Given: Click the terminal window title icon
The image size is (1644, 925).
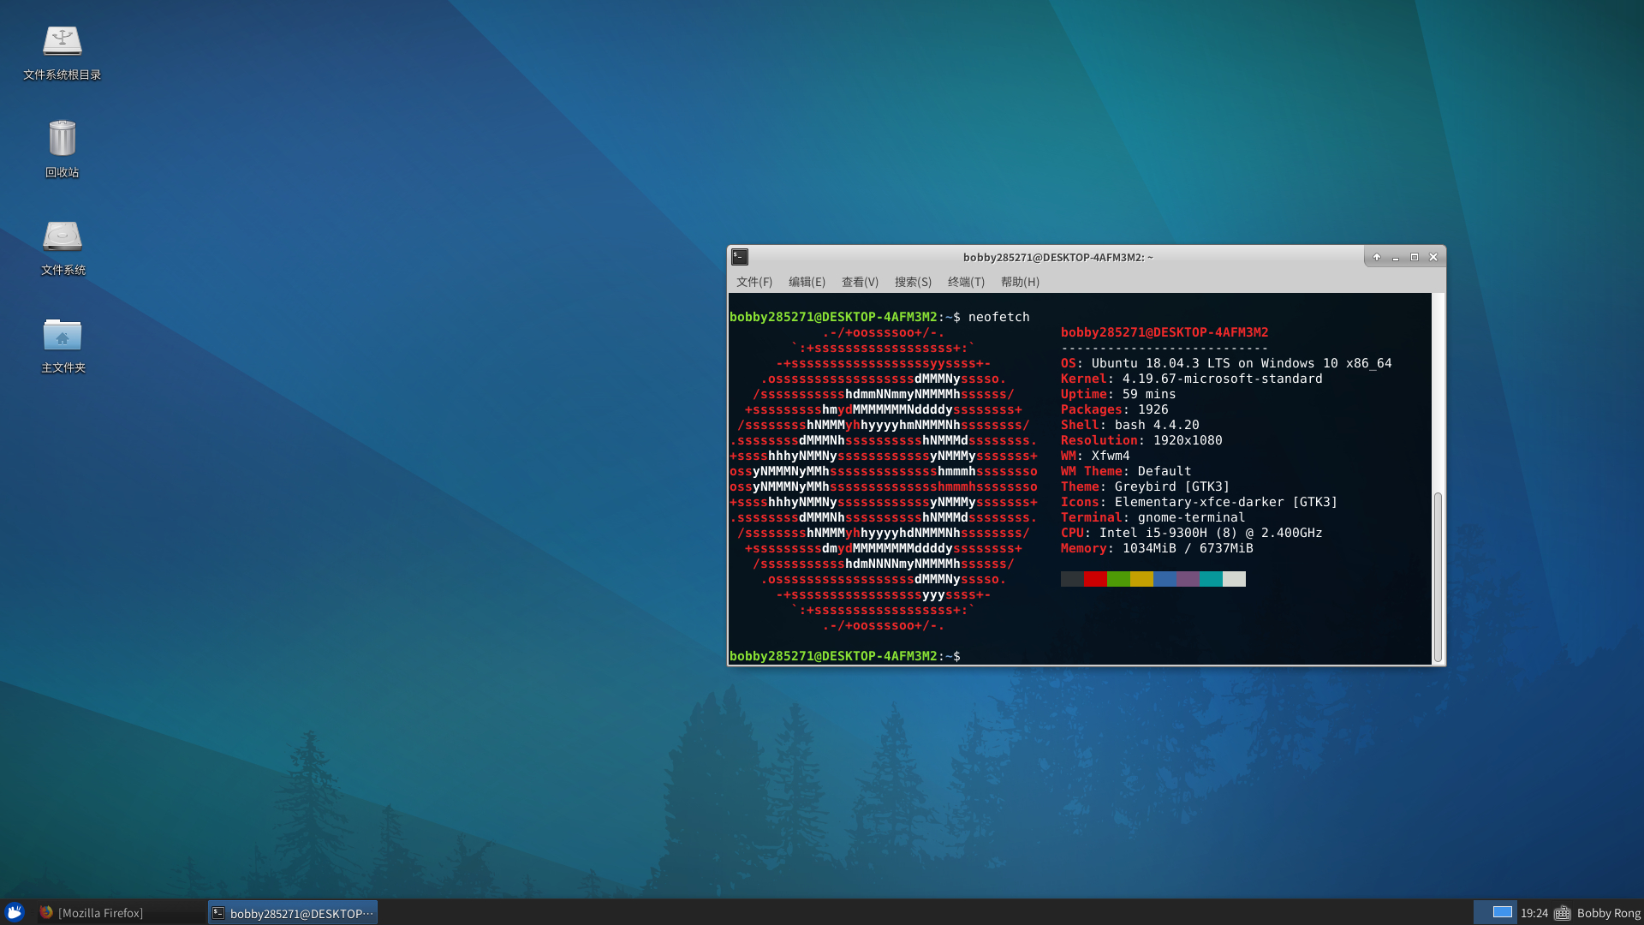Looking at the screenshot, I should [740, 257].
